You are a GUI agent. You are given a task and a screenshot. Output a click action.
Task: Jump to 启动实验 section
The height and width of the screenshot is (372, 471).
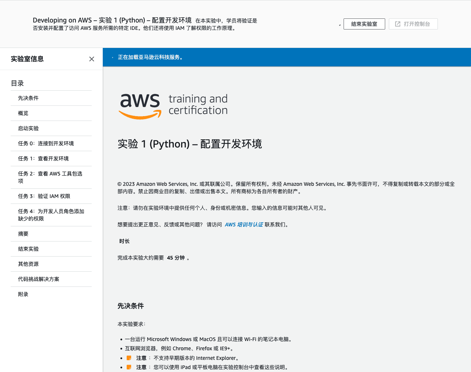pos(28,128)
